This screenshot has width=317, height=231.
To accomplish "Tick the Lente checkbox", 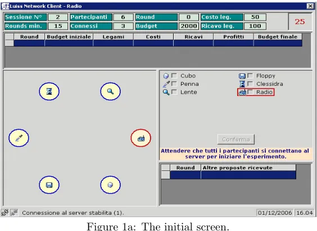I will [x=174, y=92].
